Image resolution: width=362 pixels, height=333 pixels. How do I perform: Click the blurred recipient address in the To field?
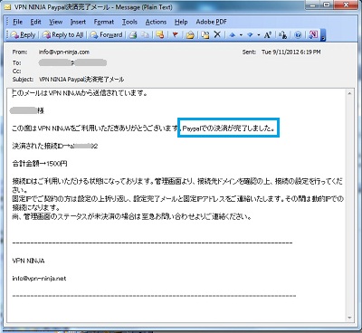72,62
